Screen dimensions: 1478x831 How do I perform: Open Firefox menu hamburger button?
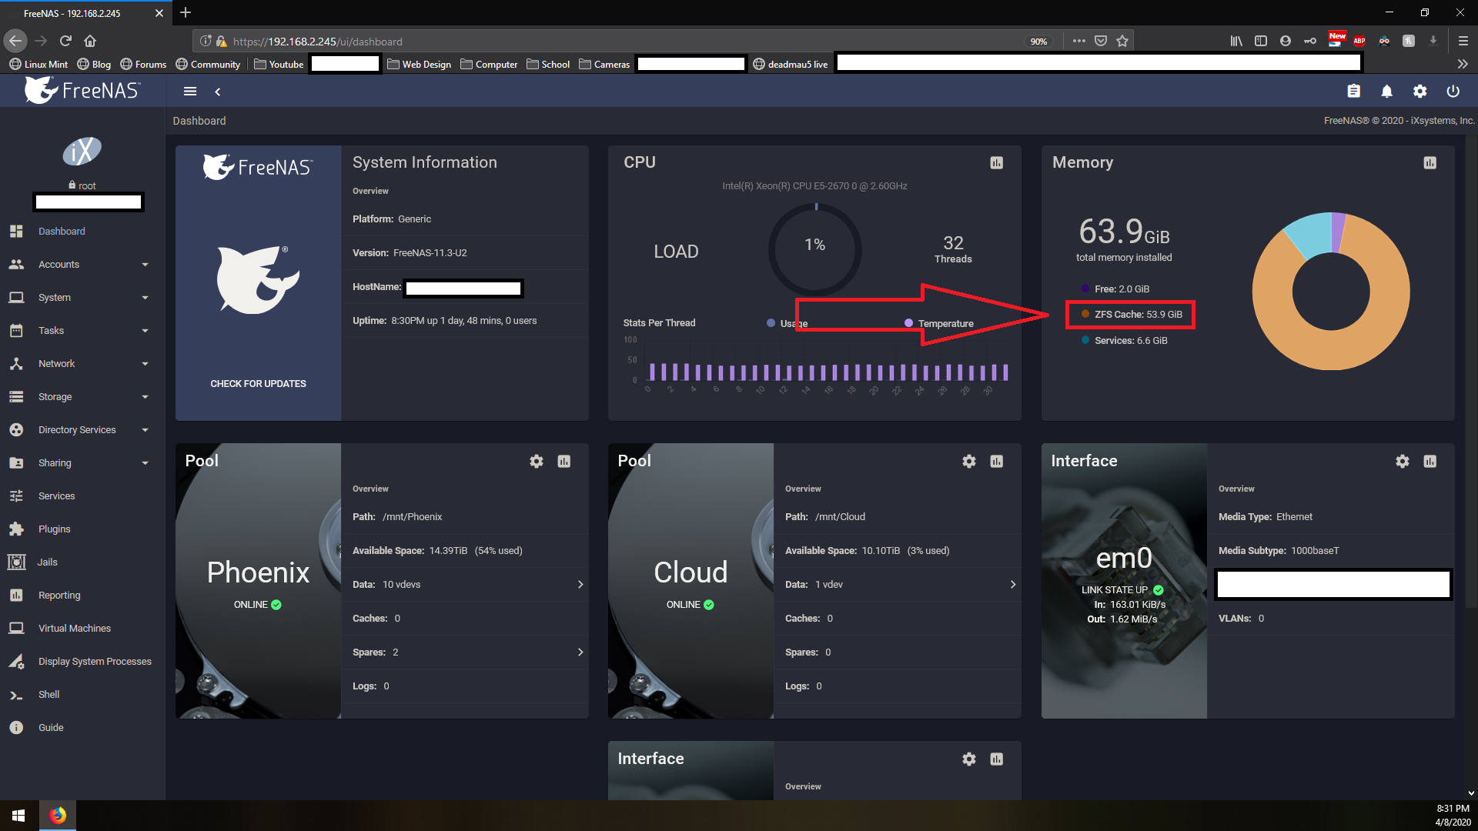1463,41
